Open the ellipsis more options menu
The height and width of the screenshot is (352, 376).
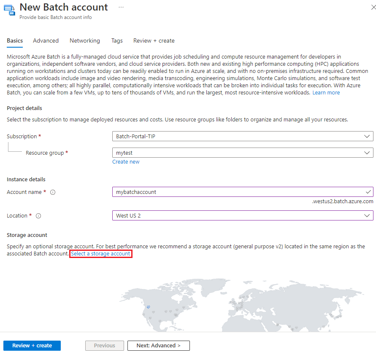(x=121, y=7)
